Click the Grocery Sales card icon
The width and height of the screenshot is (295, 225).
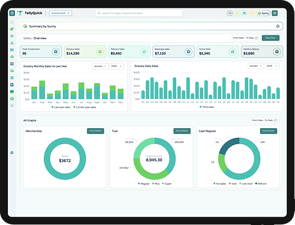coord(100,51)
